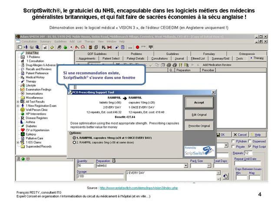This screenshot has height=208, width=278.
Task: Click the Edit Original button
Action: pyautogui.click(x=199, y=114)
